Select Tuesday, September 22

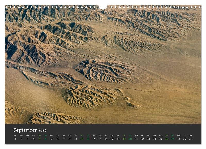pos(142,139)
